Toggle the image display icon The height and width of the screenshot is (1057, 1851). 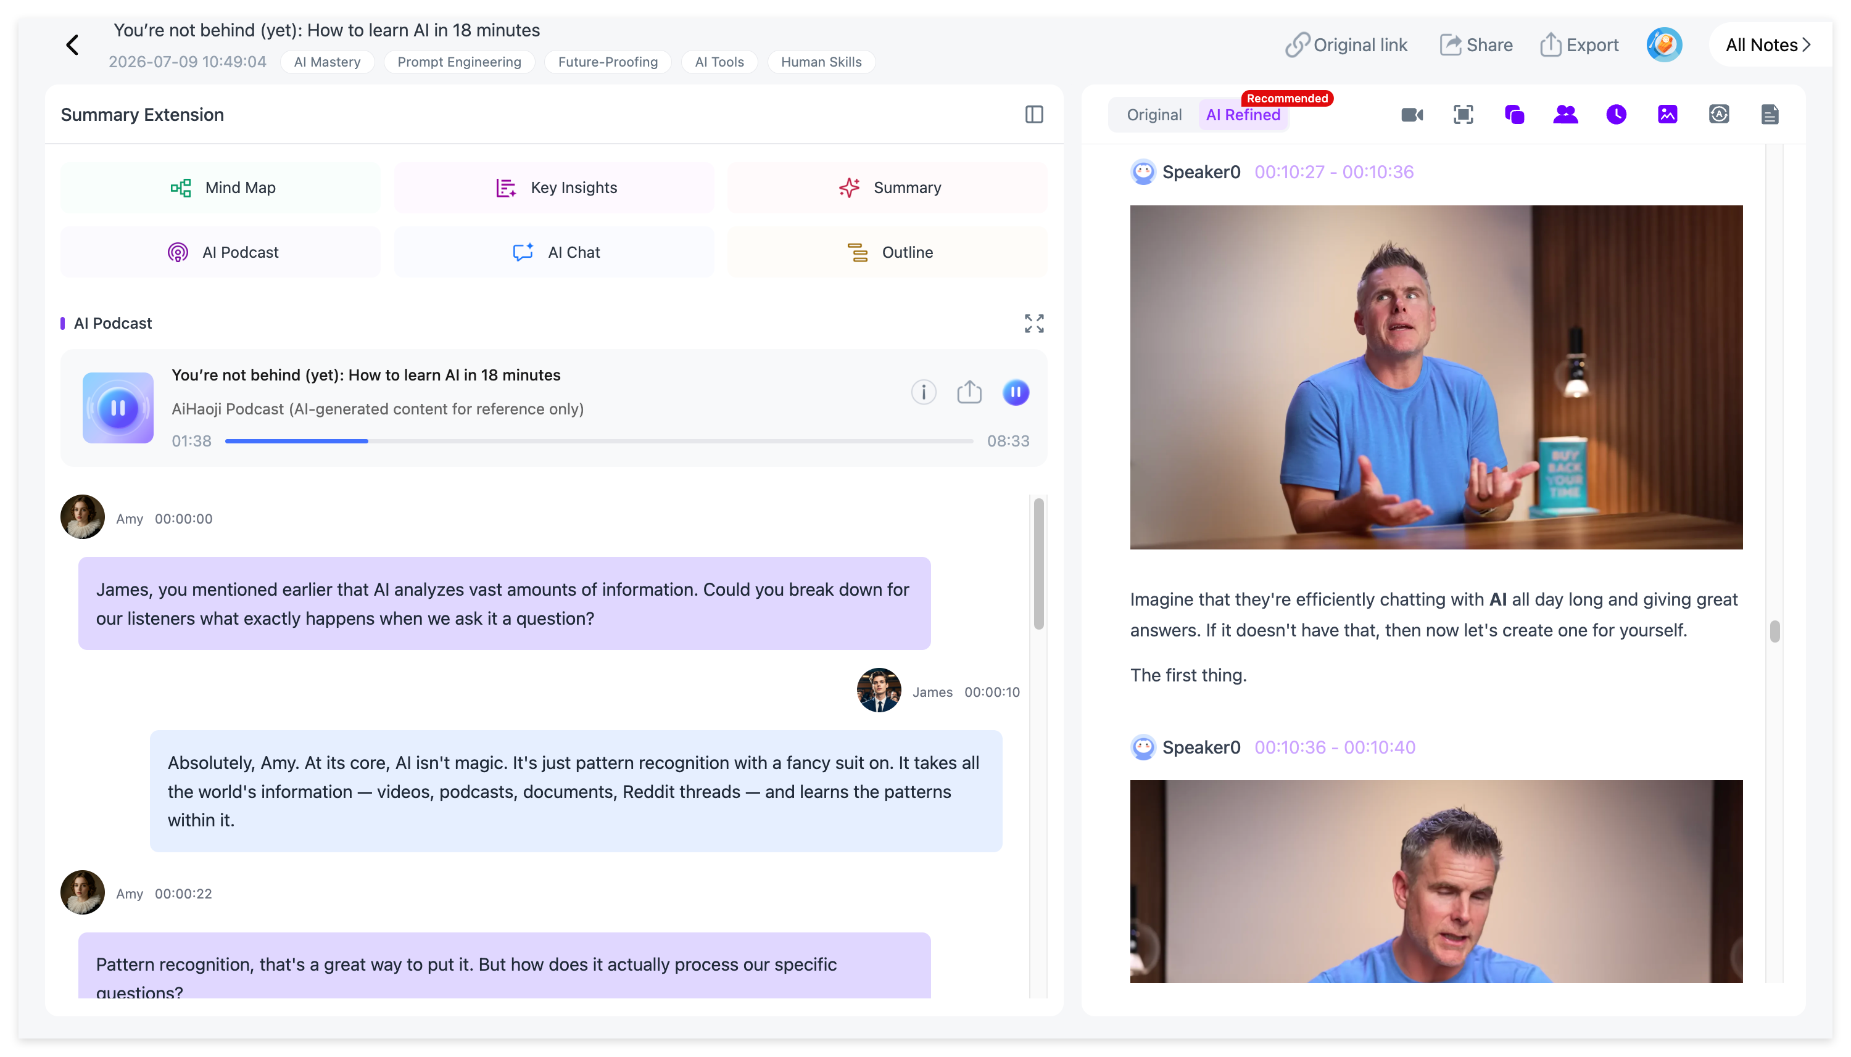click(x=1667, y=115)
